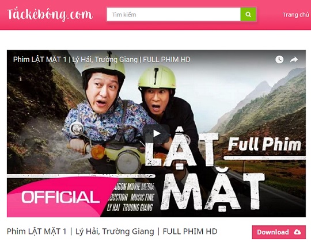Select the page heading below the video
Viewport: 311px width, 242px height.
point(112,231)
